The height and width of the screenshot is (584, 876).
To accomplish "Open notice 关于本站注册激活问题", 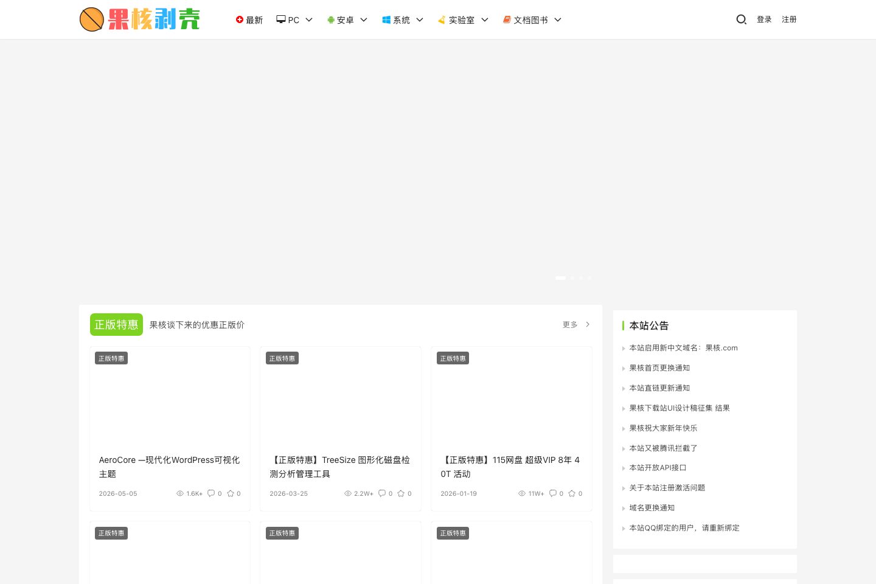I will click(x=667, y=488).
